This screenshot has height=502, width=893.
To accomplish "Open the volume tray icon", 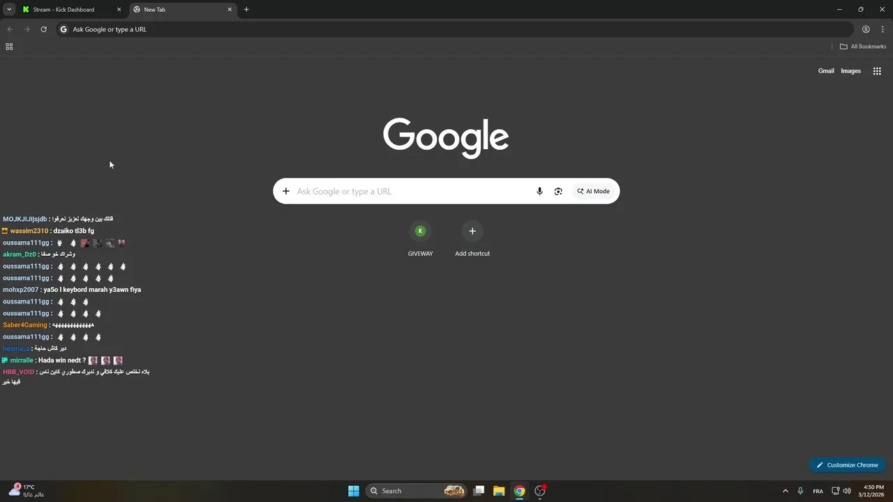I will 847,491.
